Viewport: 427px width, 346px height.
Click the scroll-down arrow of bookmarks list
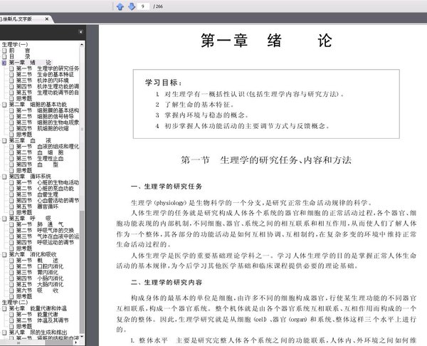point(82,337)
